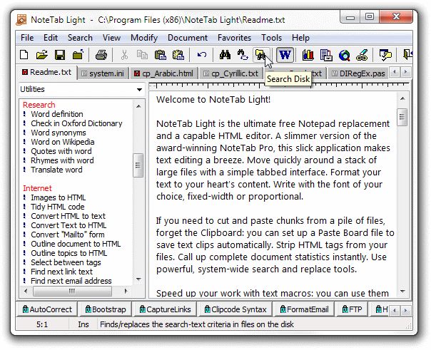Open the Bootstrap clipbar tab
The image size is (431, 350).
pos(106,309)
